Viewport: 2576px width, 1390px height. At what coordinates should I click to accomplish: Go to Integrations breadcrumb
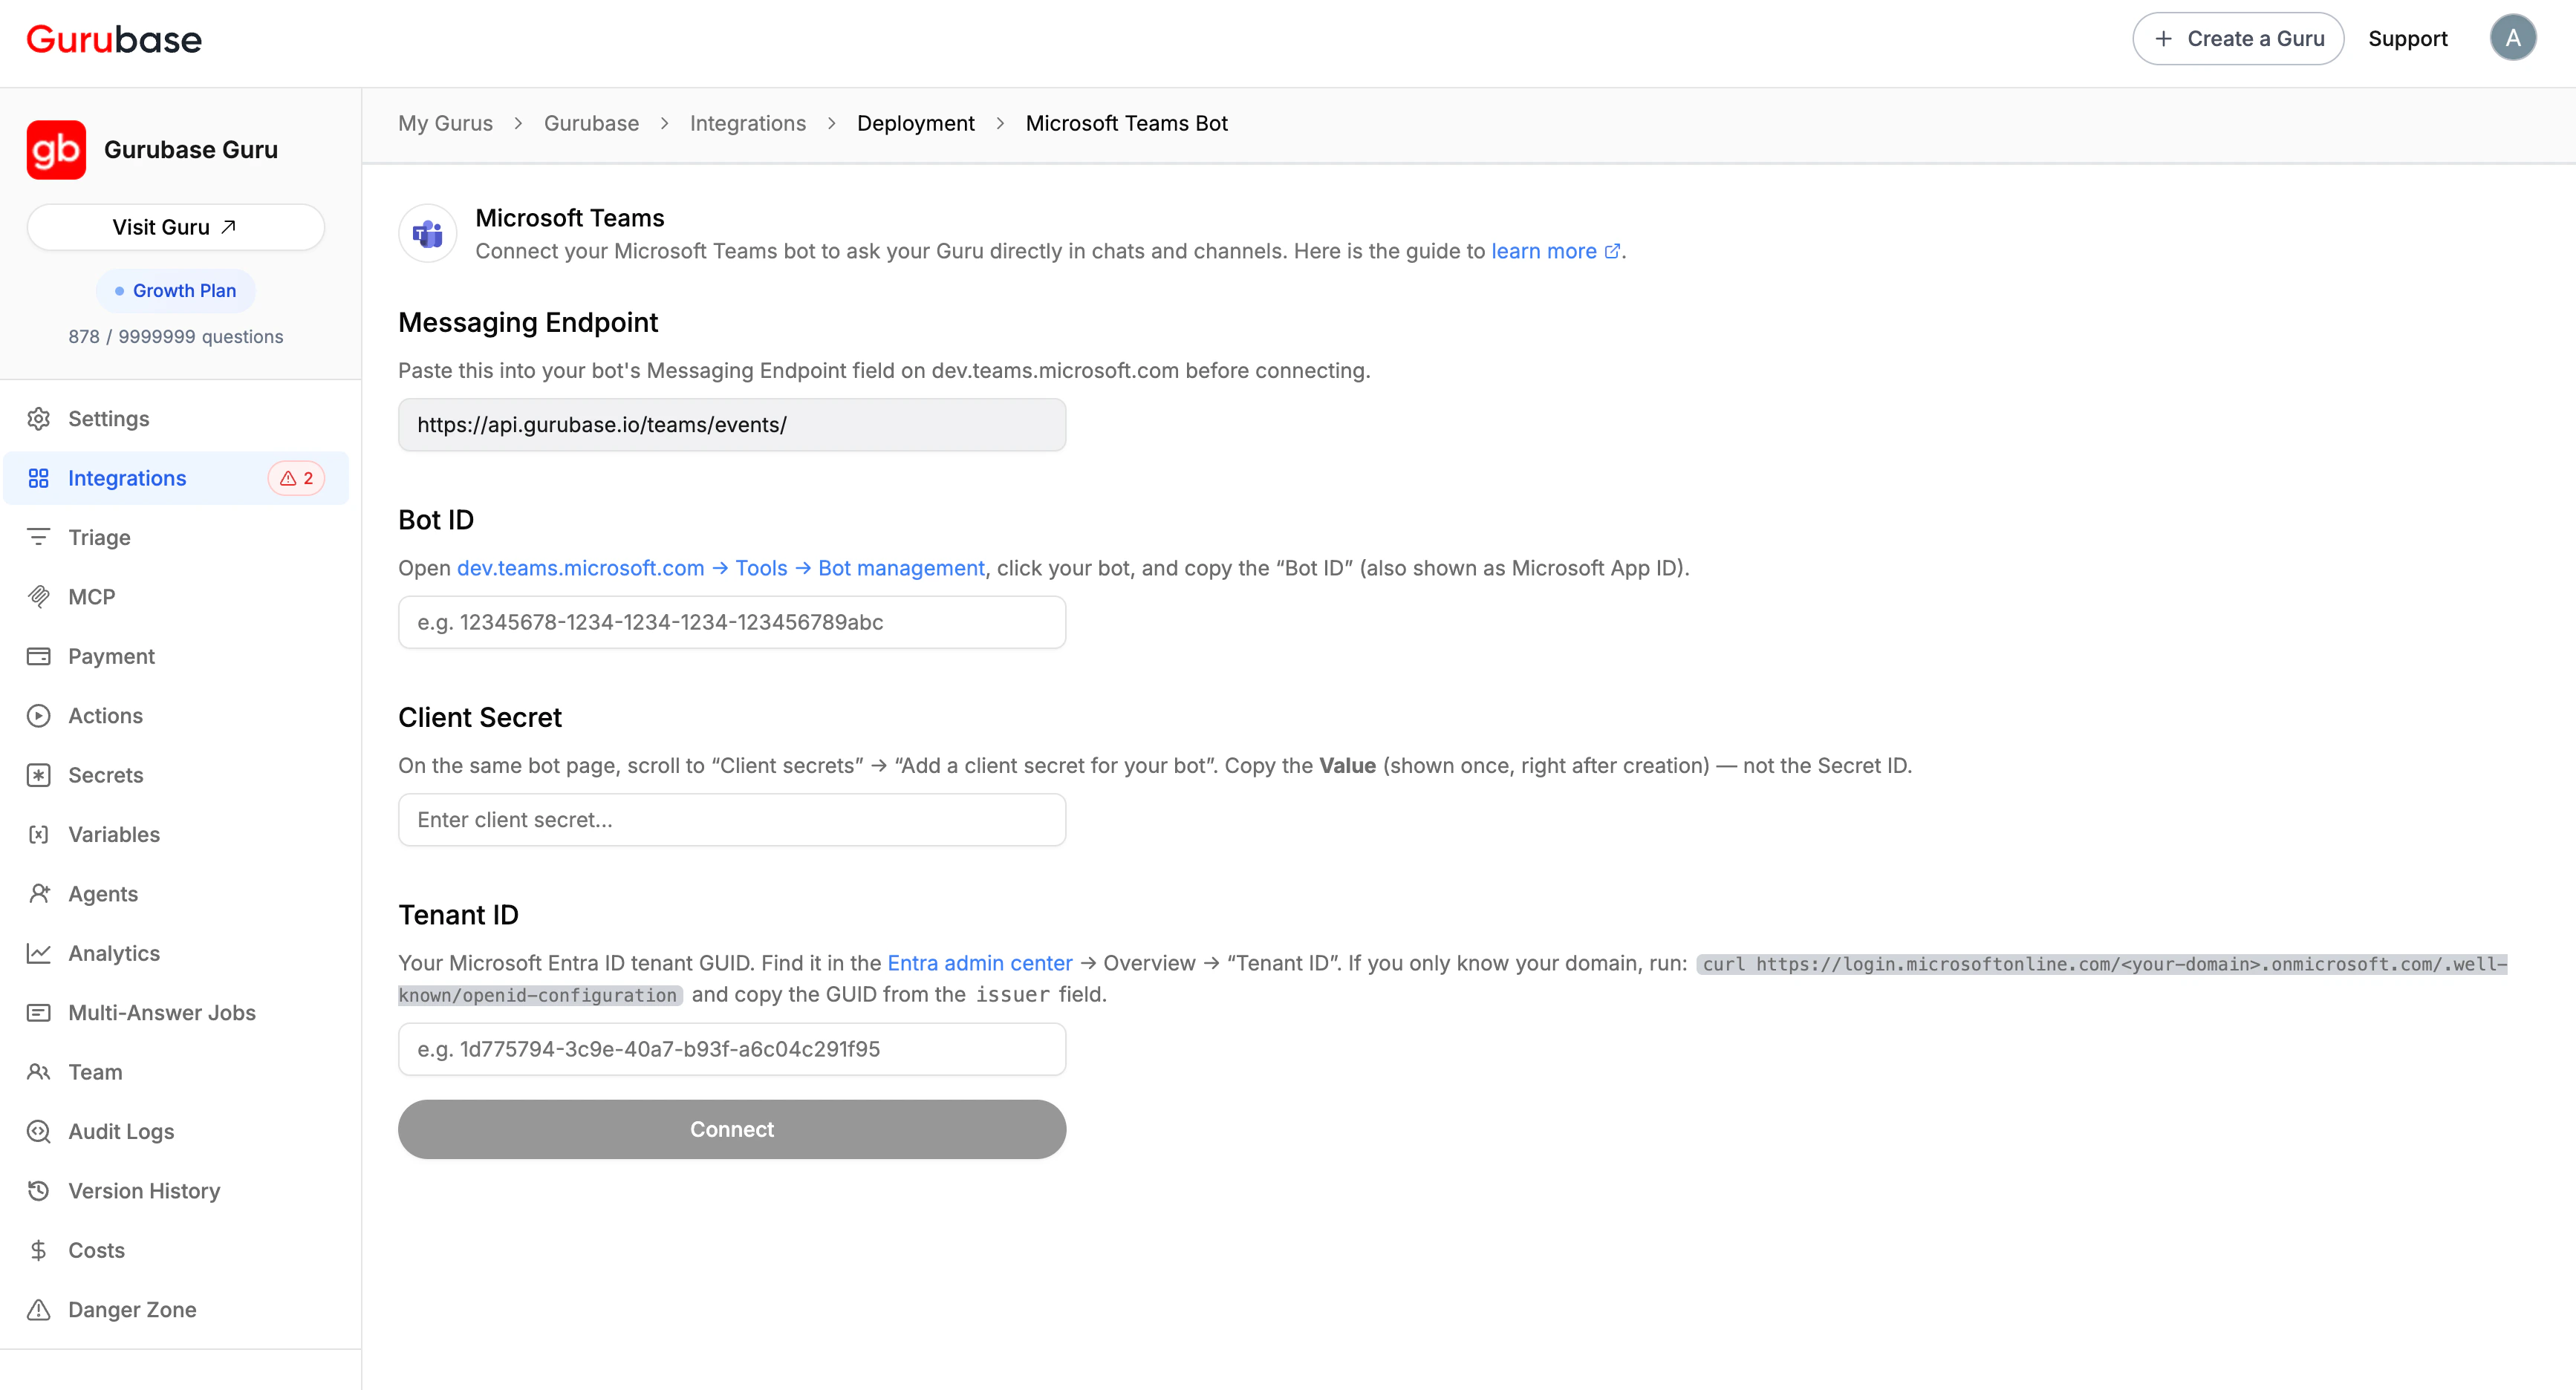748,123
